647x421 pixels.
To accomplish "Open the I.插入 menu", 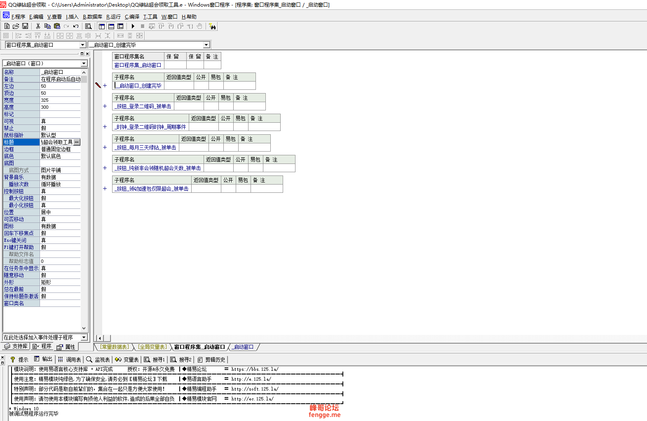I will [x=72, y=17].
